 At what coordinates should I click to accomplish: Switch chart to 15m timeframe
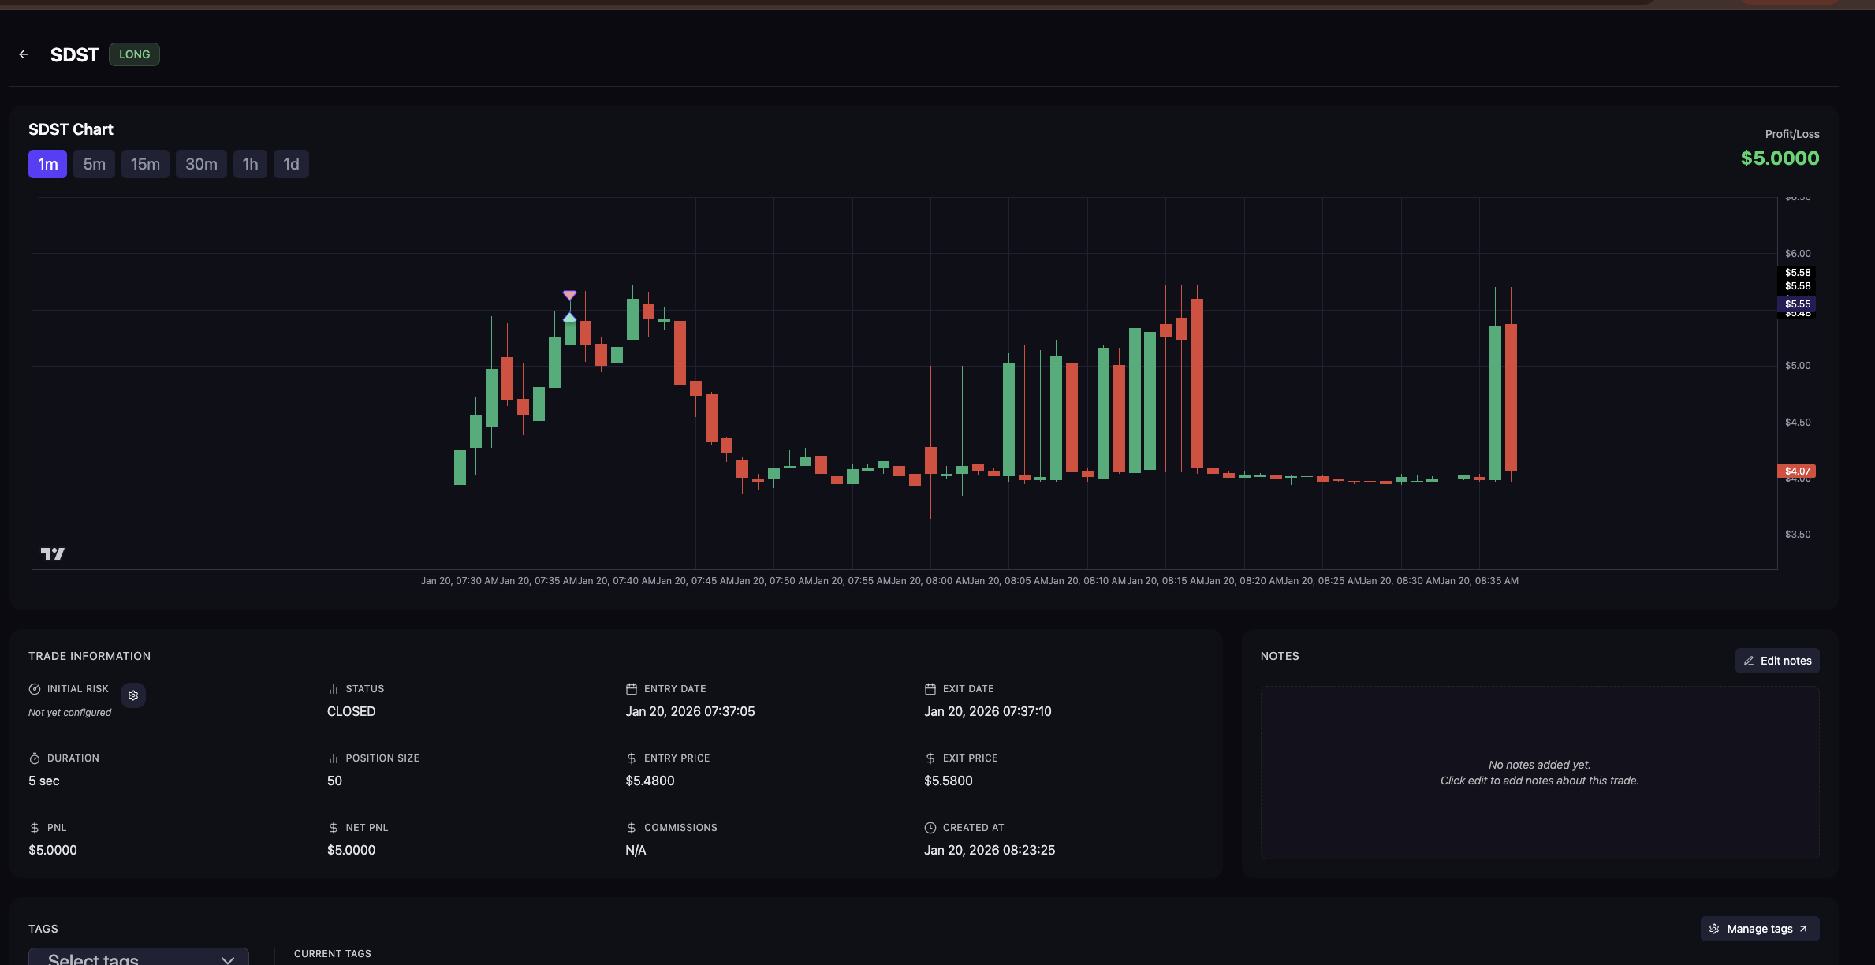click(145, 164)
